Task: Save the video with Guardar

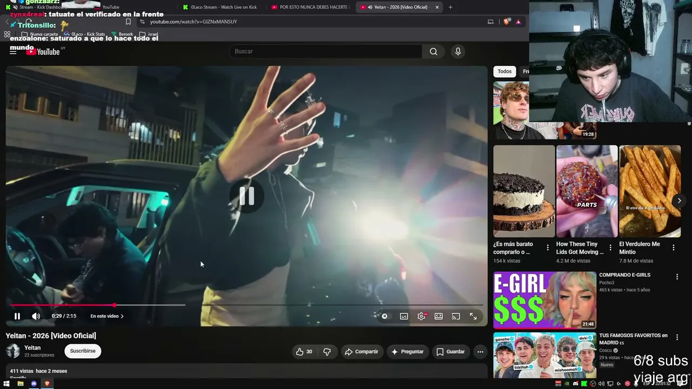Action: click(450, 352)
